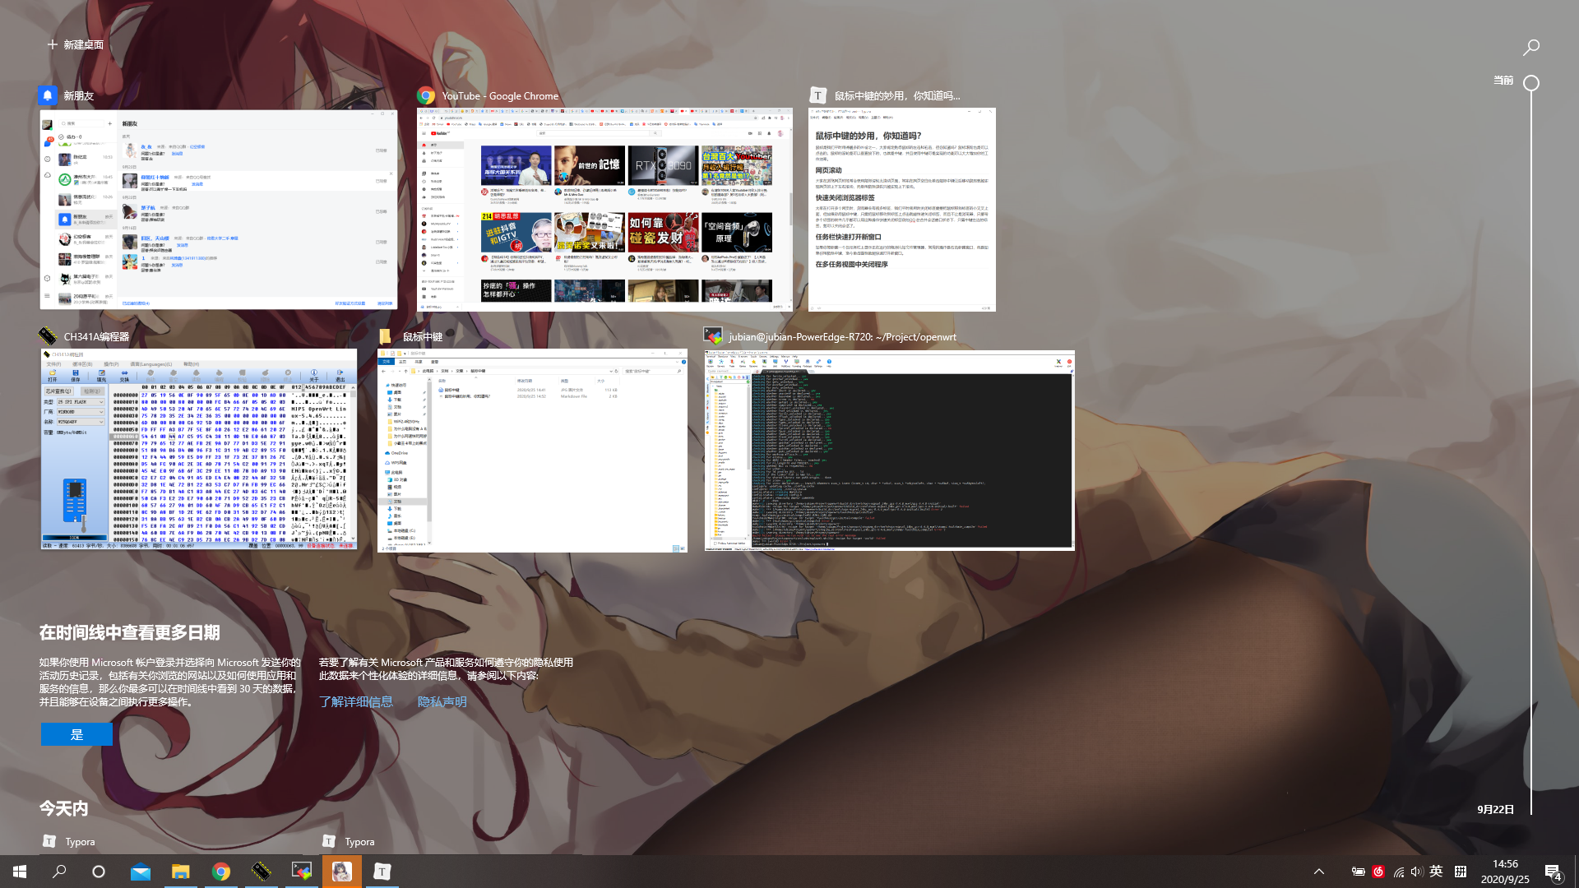Open the Windows Start menu icon
Screen dimensions: 1579x888
coord(20,872)
